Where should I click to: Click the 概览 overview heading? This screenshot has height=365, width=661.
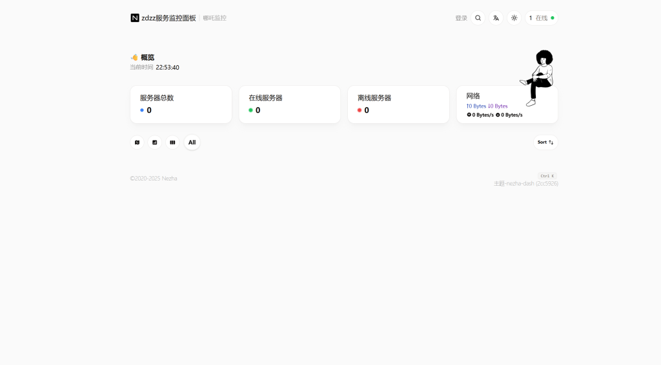148,57
